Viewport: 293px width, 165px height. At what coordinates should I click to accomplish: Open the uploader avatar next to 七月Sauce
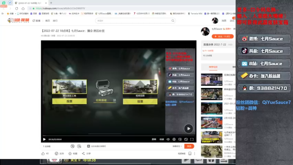(x=205, y=31)
